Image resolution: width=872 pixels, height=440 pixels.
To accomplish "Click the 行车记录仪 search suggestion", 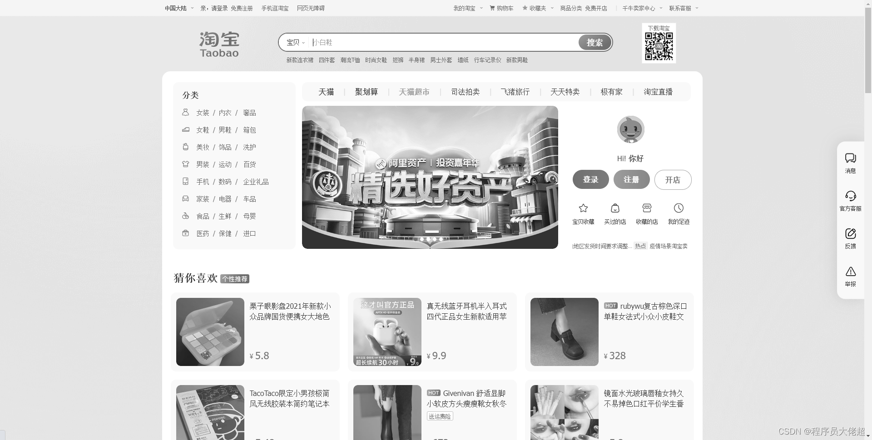I will [x=487, y=60].
